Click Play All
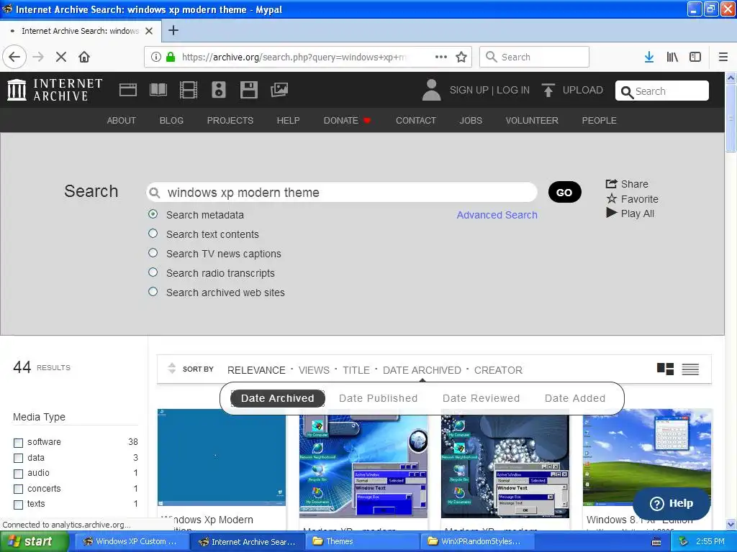737x552 pixels. pos(630,213)
